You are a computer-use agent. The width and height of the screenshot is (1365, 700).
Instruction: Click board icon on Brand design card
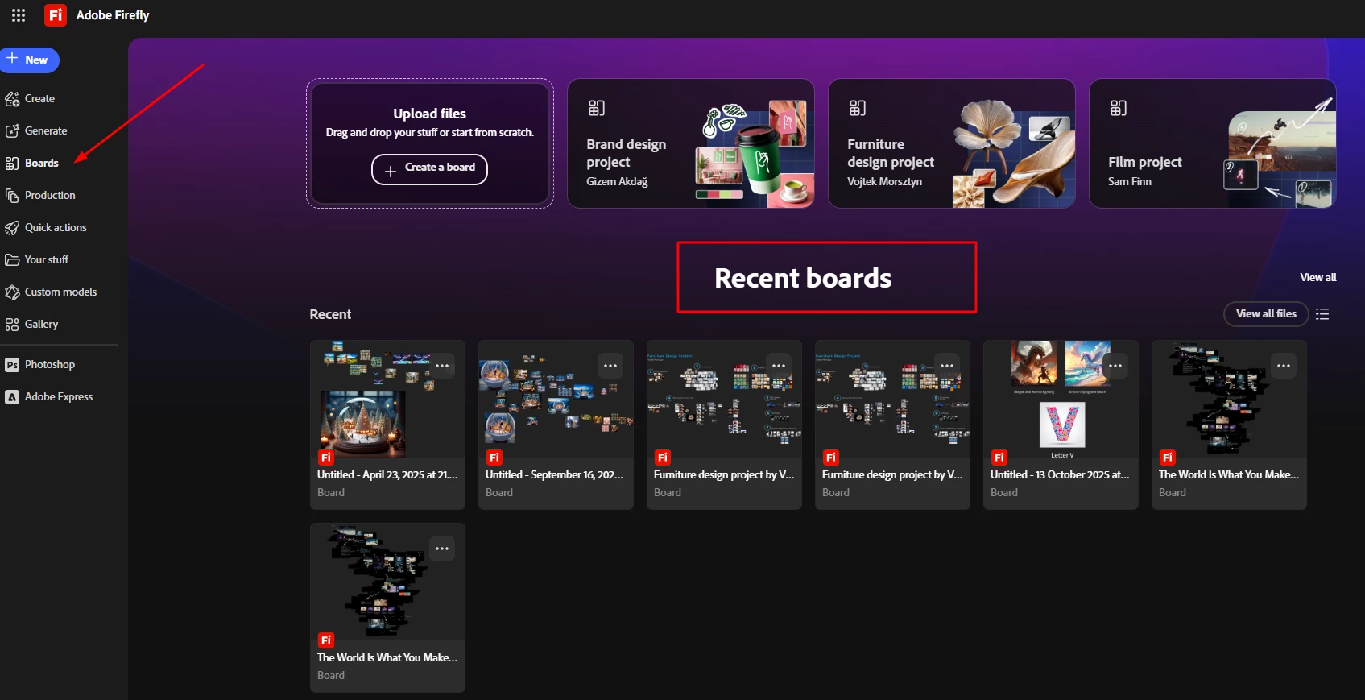(597, 108)
